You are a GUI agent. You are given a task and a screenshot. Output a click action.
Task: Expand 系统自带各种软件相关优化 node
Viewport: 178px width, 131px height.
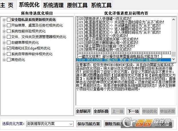(4, 54)
